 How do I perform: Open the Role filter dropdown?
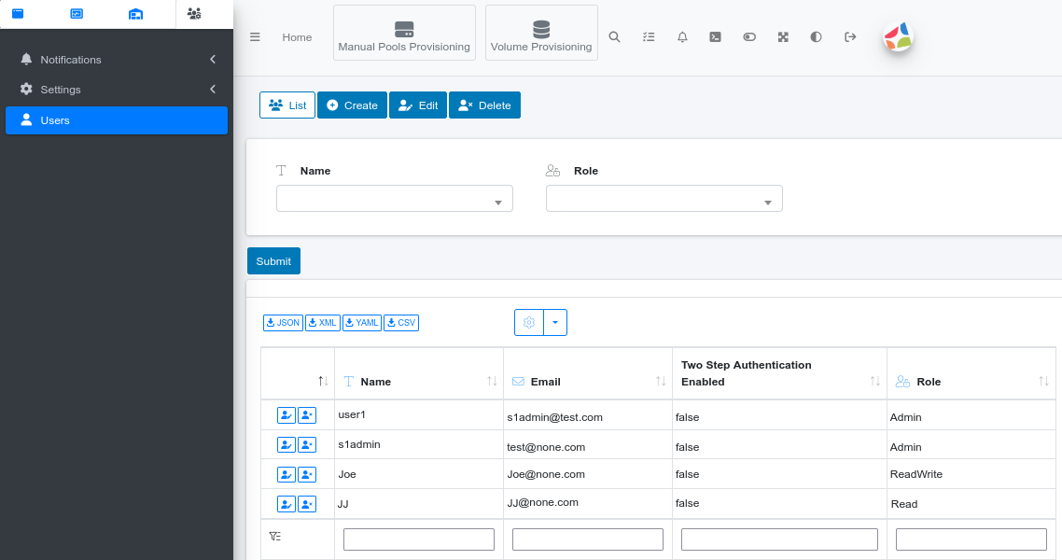pyautogui.click(x=664, y=198)
